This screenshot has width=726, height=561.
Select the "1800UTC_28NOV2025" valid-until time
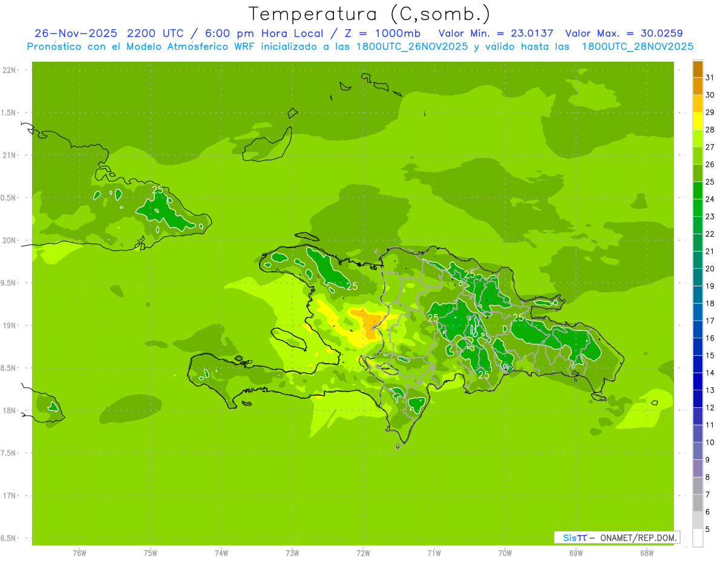point(638,47)
